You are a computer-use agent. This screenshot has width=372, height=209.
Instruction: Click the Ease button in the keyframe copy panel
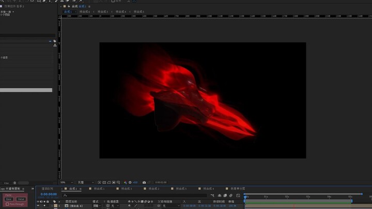(9, 199)
